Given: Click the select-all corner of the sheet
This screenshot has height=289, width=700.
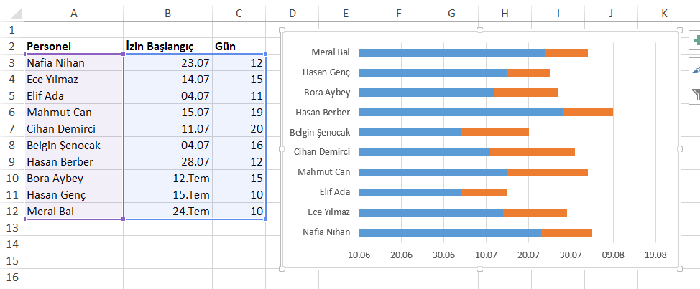Looking at the screenshot, I should click(11, 14).
